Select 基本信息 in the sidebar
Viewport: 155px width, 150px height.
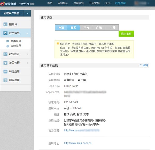click(x=16, y=41)
